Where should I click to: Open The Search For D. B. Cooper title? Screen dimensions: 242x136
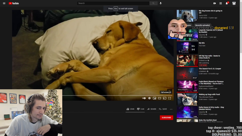[x=210, y=69]
